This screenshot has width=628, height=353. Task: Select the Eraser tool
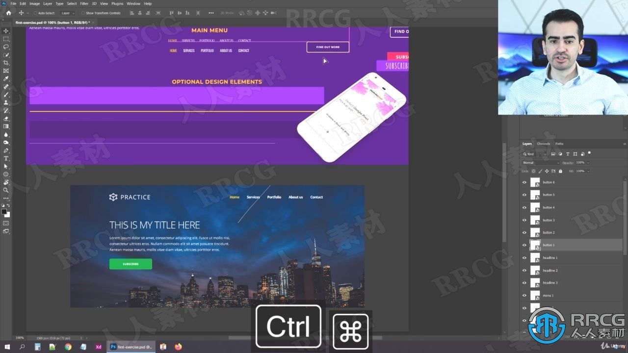click(6, 118)
